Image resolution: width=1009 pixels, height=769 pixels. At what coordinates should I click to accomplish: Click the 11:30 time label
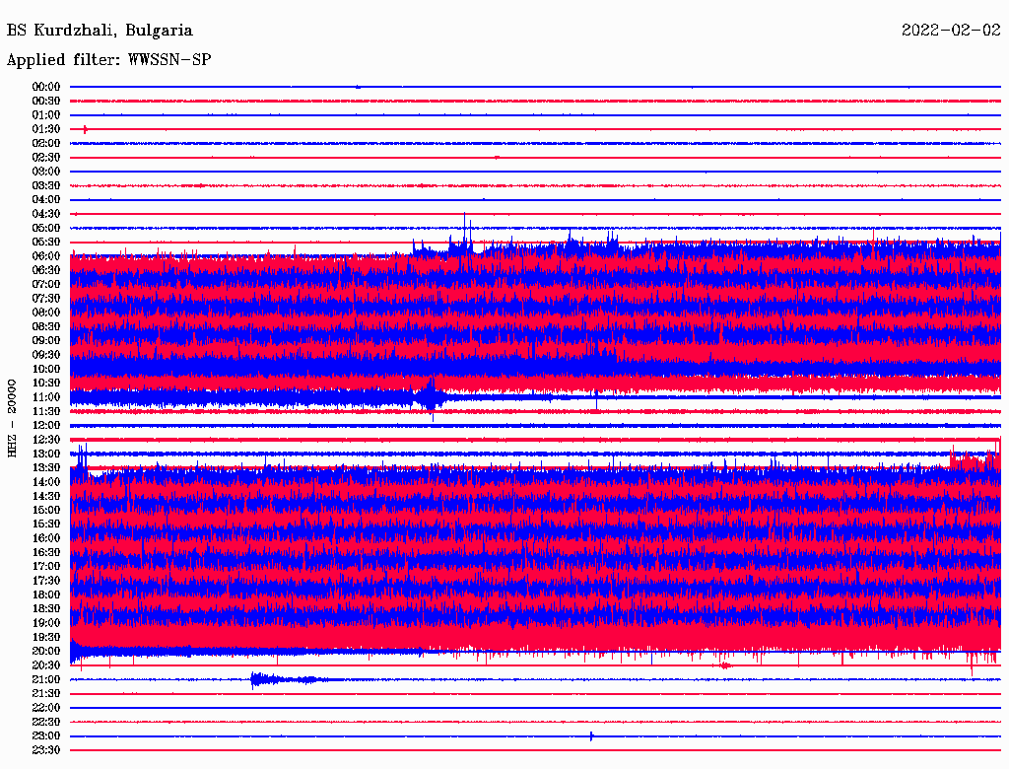tap(46, 411)
